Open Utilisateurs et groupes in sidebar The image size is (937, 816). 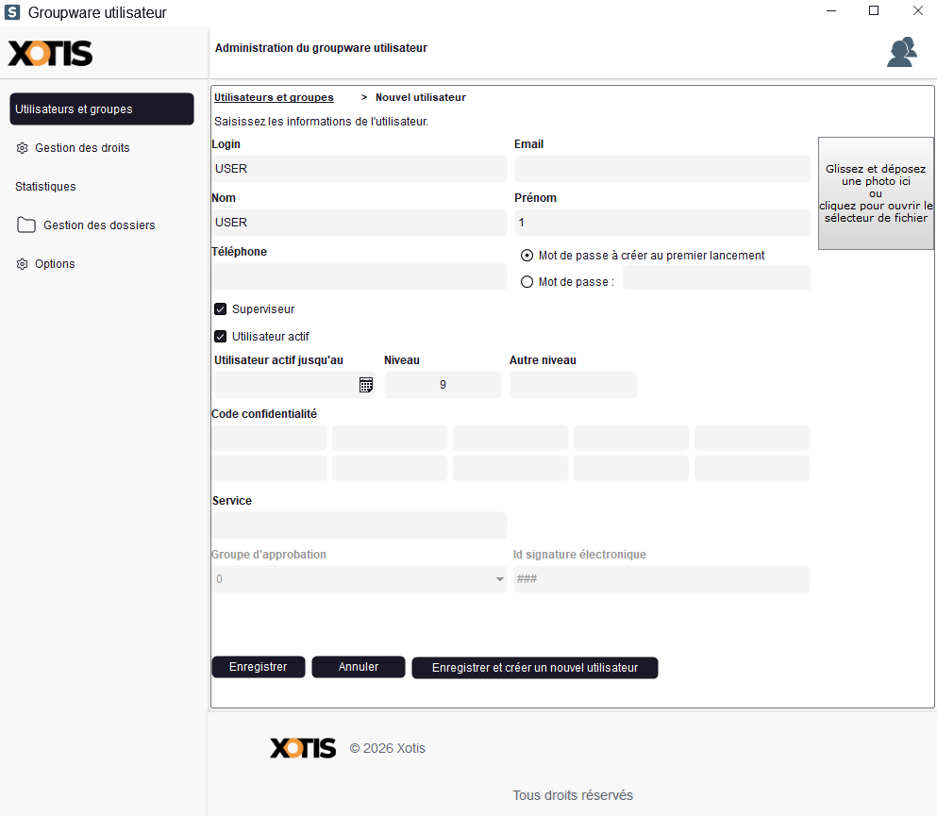(x=102, y=109)
